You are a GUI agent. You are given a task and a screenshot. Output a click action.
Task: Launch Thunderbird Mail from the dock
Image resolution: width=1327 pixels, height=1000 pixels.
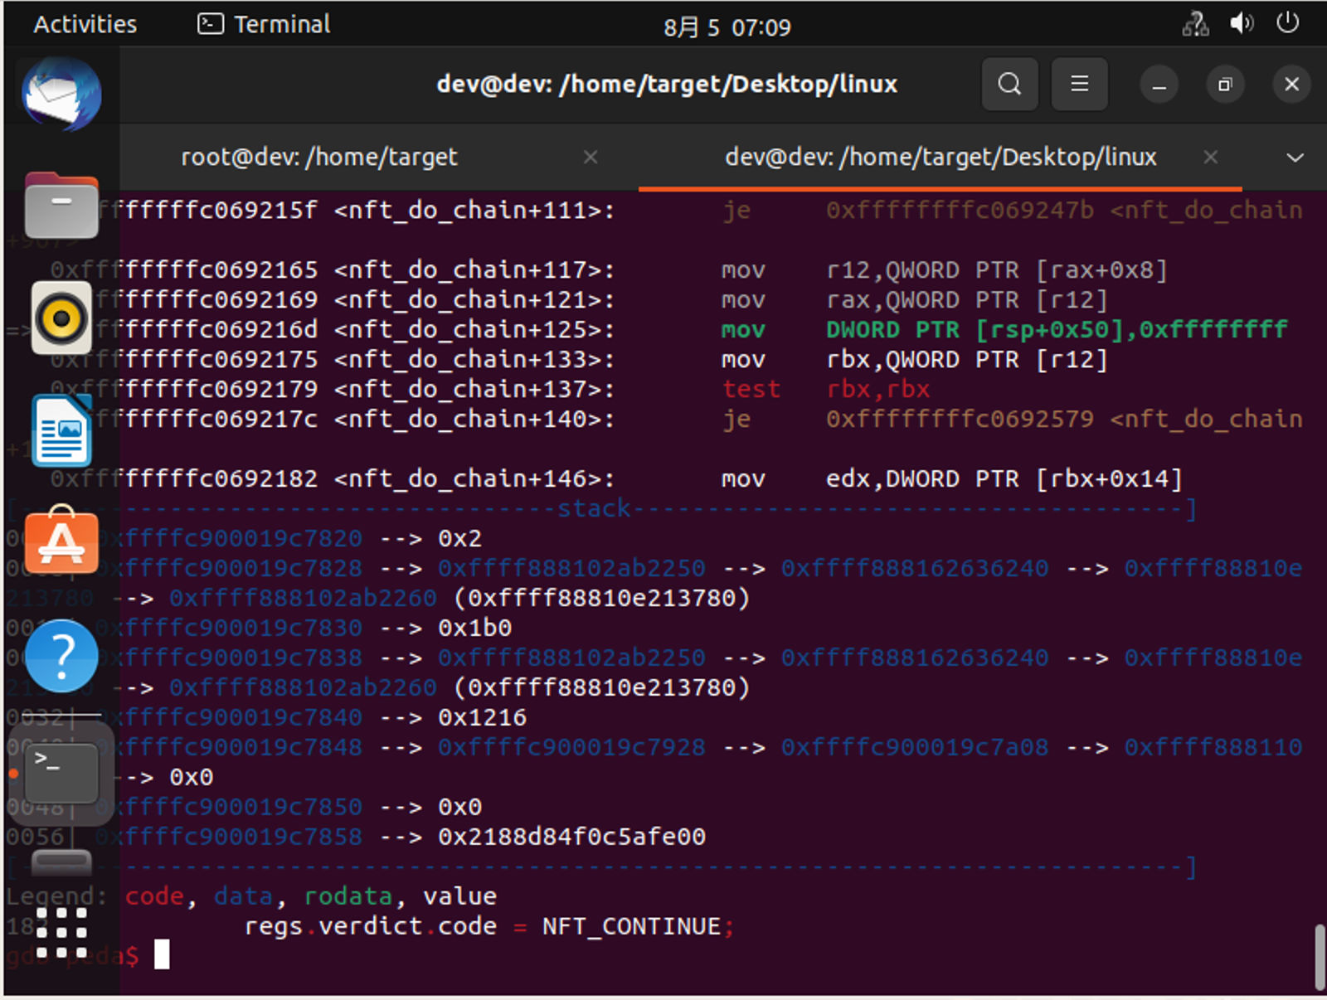coord(61,94)
